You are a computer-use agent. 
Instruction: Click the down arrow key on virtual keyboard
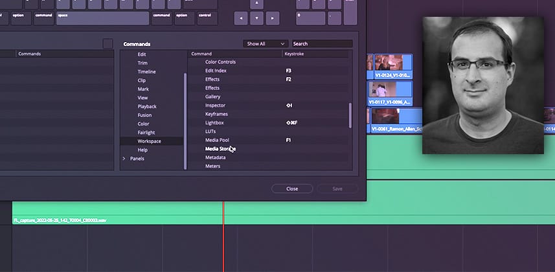click(256, 18)
